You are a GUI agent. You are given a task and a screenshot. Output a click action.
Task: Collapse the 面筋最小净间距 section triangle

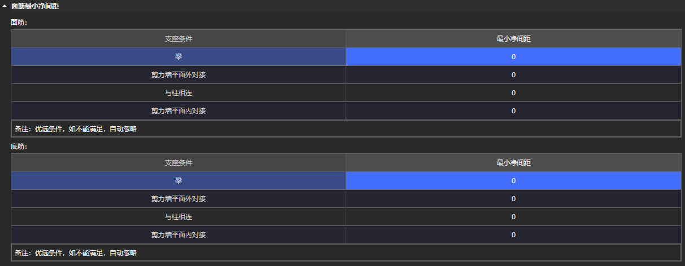tap(5, 6)
